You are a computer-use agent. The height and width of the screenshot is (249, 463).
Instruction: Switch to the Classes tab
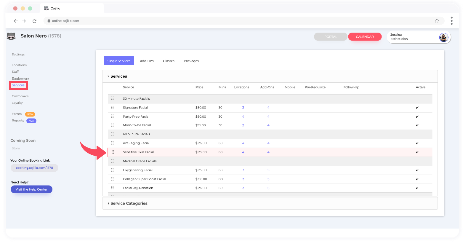[169, 61]
